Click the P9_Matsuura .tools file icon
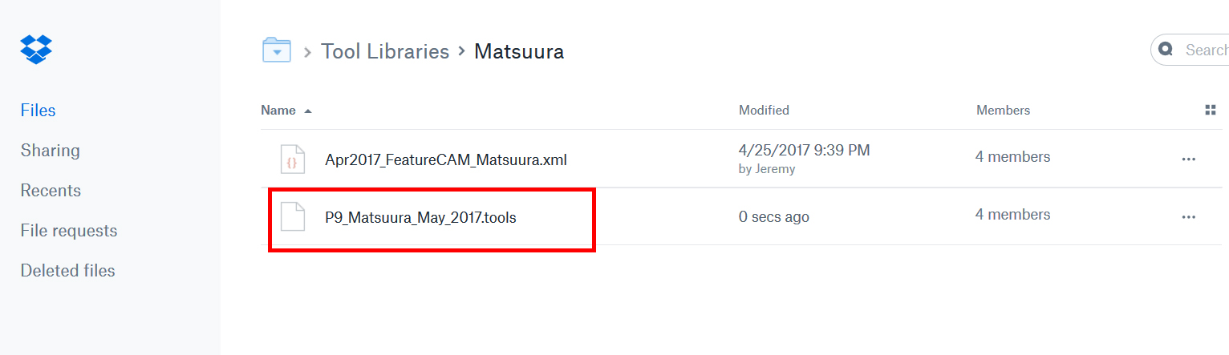1229x355 pixels. click(x=292, y=217)
